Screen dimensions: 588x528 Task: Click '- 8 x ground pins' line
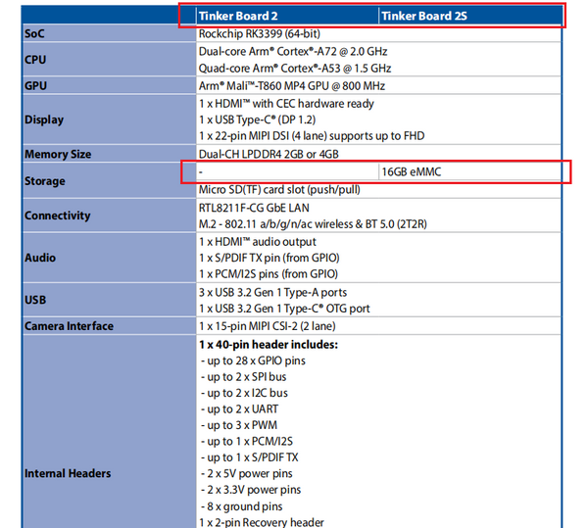coord(241,506)
